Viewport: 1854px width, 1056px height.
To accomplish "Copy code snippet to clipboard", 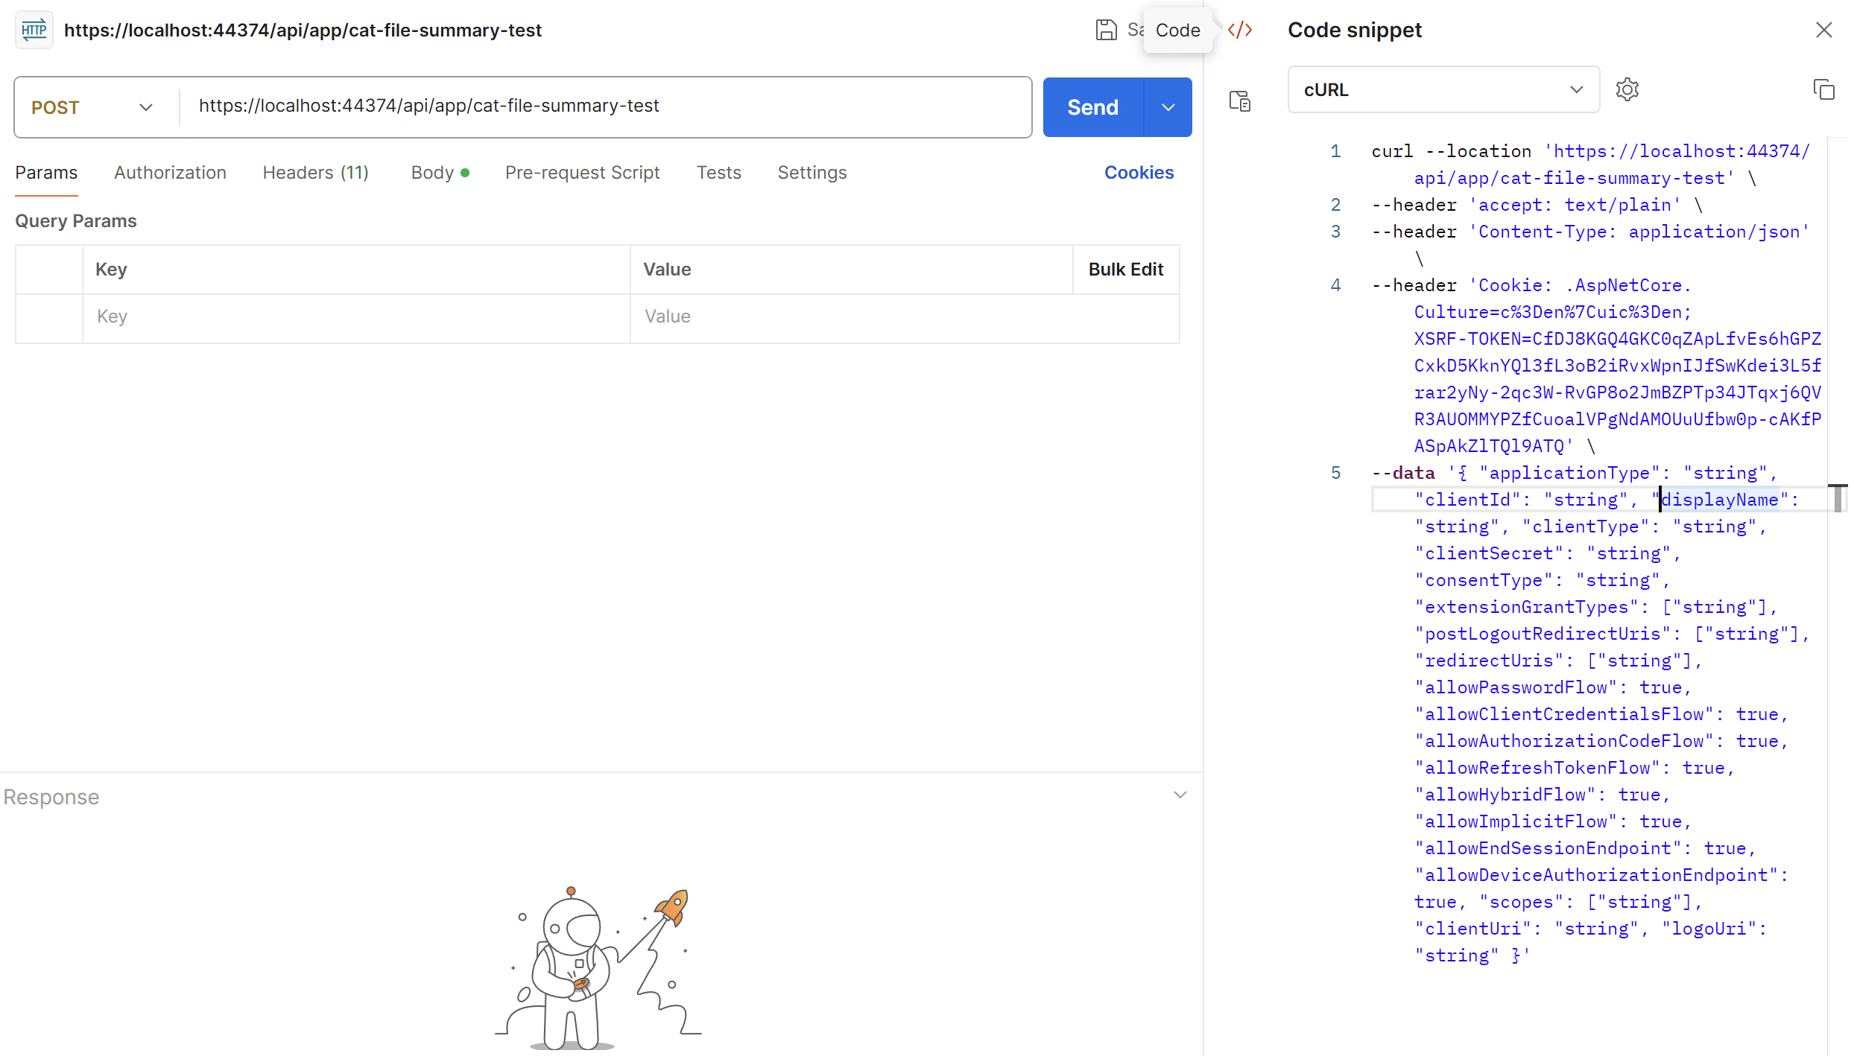I will (x=1823, y=89).
